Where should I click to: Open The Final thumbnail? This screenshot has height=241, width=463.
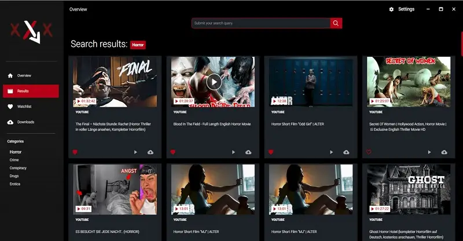coord(115,82)
